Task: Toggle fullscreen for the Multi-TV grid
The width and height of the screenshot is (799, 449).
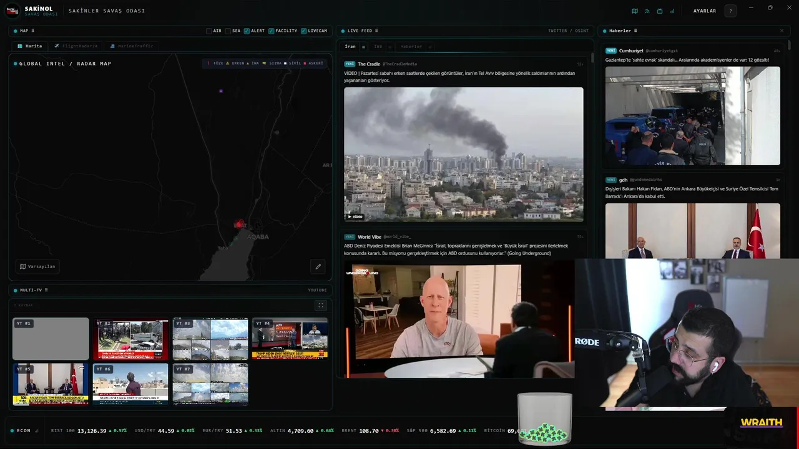Action: click(x=321, y=306)
